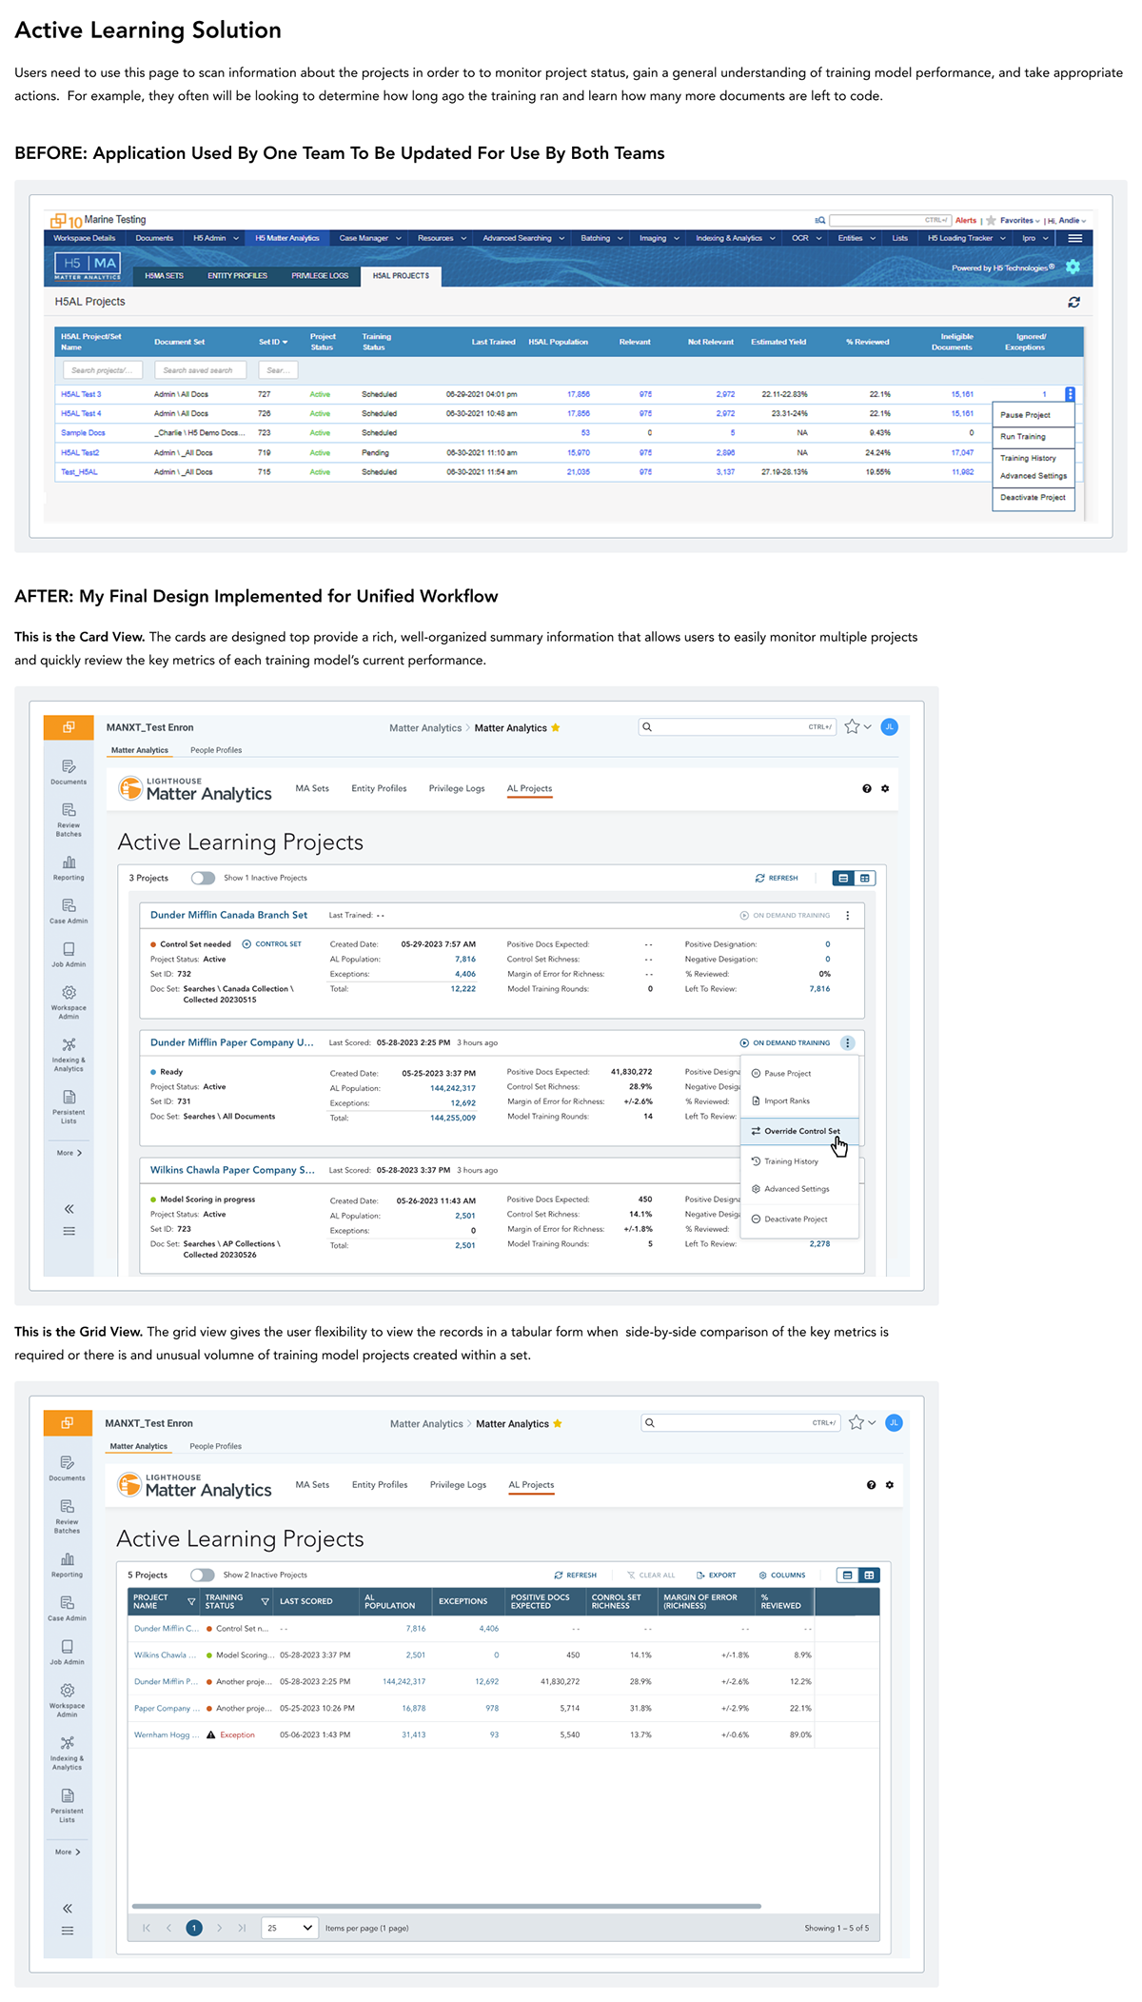The width and height of the screenshot is (1142, 2002).
Task: Open Review Batches in Card View sidebar
Action: [x=69, y=820]
